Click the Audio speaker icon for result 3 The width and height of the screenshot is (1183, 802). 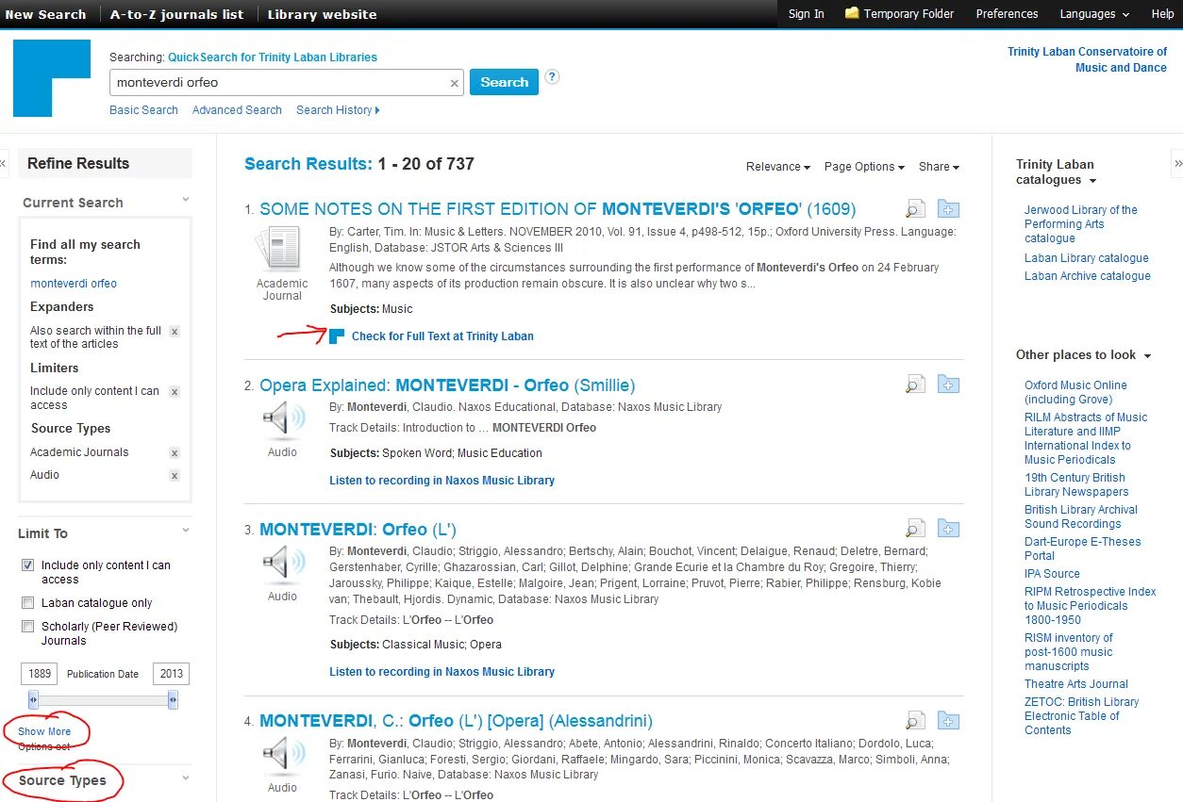point(283,565)
